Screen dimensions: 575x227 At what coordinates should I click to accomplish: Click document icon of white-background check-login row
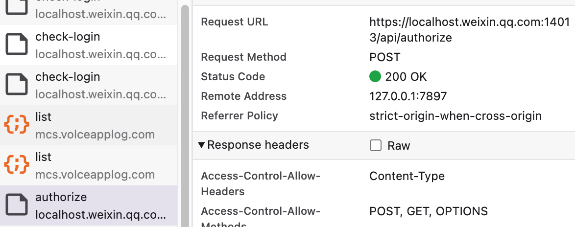(x=17, y=45)
